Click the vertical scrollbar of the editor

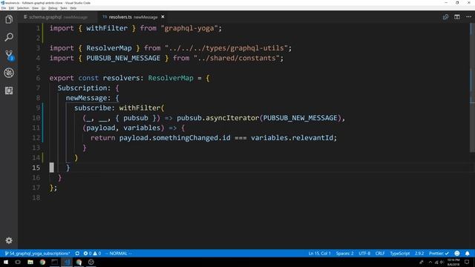click(472, 88)
